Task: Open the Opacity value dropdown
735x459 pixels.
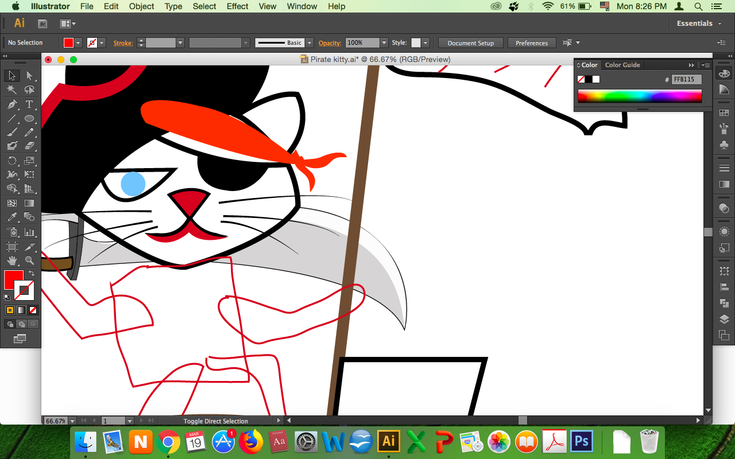Action: (384, 43)
